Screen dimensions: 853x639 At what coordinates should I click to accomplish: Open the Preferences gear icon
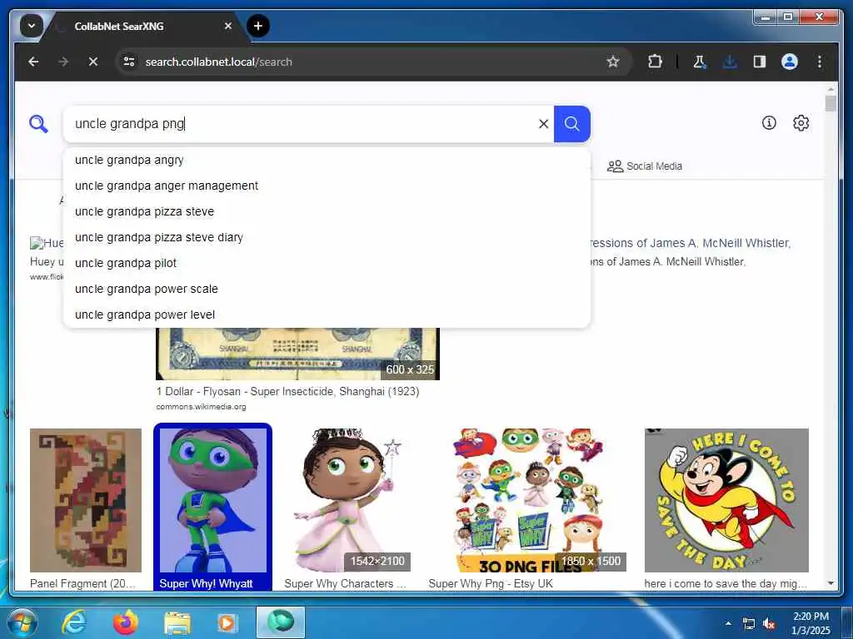point(801,123)
